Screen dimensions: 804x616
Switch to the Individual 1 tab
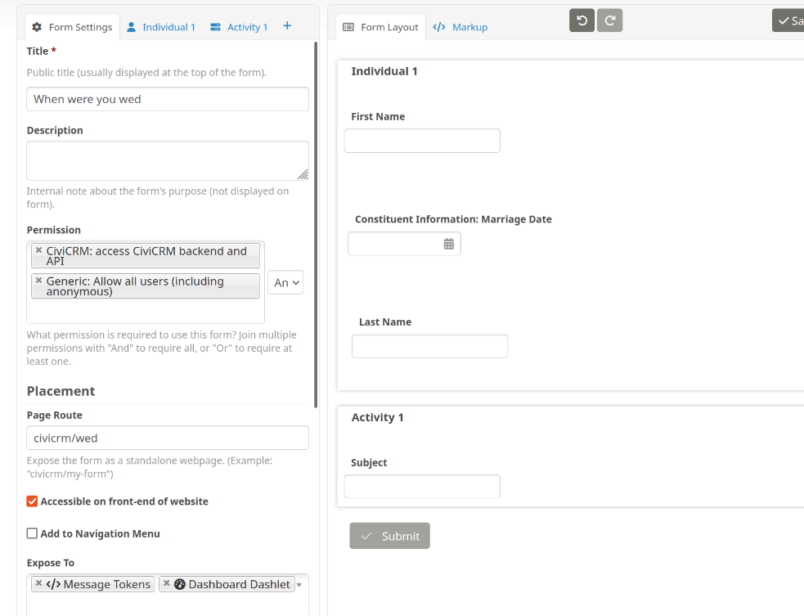point(161,27)
